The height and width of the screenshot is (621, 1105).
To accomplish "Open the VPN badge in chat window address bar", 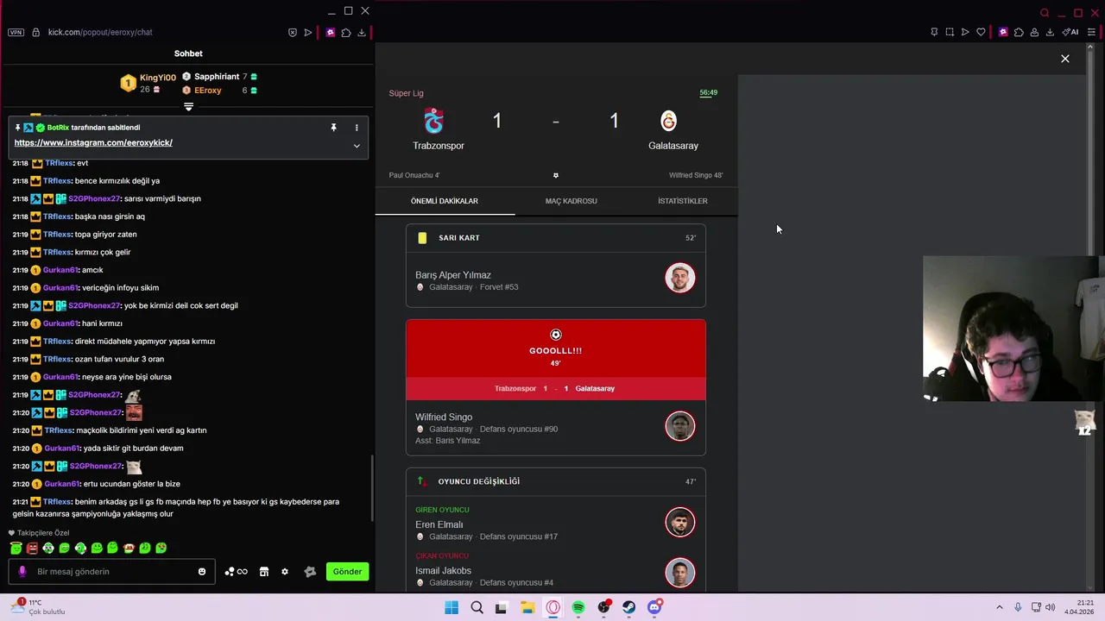I will (16, 33).
